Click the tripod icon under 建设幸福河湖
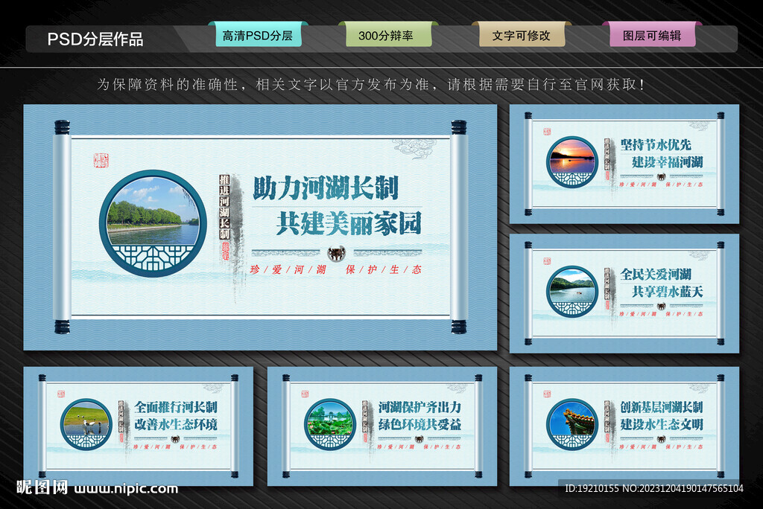The width and height of the screenshot is (763, 509). click(x=662, y=177)
